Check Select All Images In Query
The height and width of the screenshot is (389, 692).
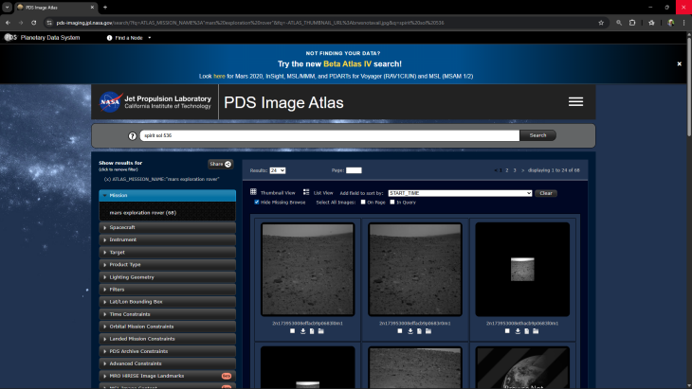392,203
